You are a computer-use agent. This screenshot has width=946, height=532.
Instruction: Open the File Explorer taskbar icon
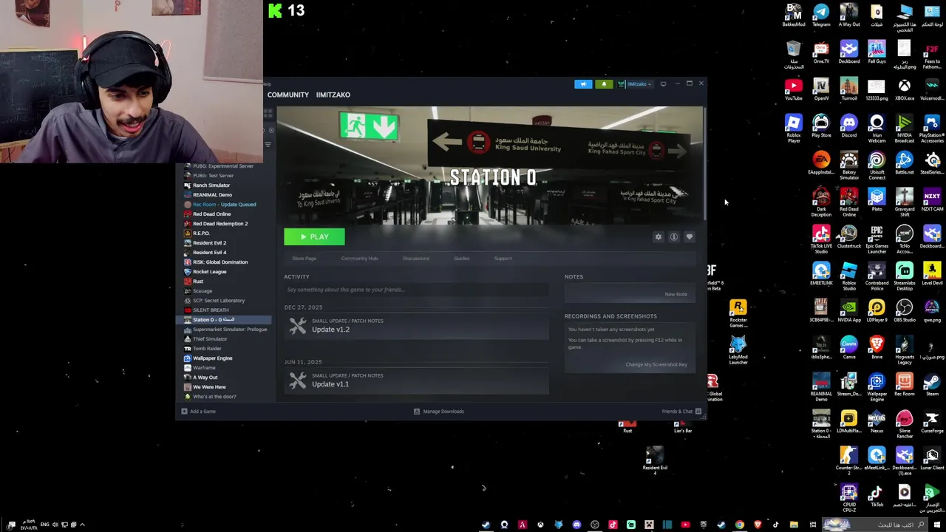pos(794,525)
